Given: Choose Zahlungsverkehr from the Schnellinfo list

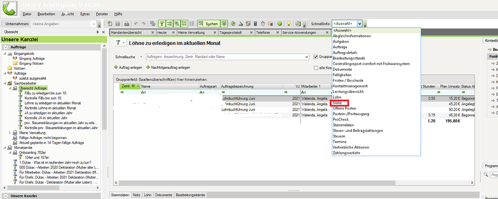Looking at the screenshot, I should tap(346, 153).
